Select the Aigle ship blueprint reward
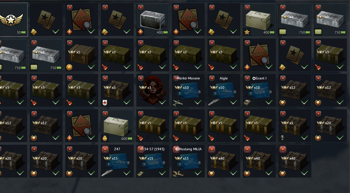350x193 pixels. tap(224, 90)
